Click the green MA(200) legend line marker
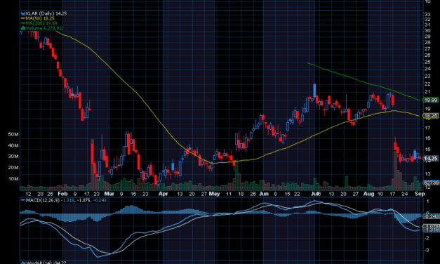This screenshot has width=440, height=264. pyautogui.click(x=23, y=23)
